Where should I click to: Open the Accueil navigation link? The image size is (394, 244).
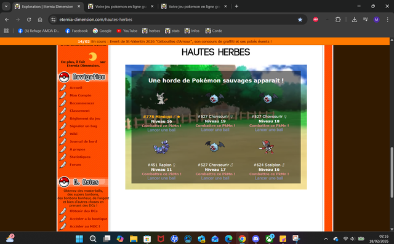click(x=76, y=88)
